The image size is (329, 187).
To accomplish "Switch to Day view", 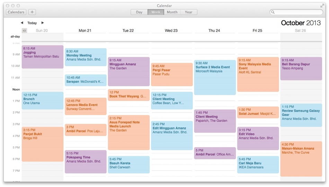I will [139, 12].
